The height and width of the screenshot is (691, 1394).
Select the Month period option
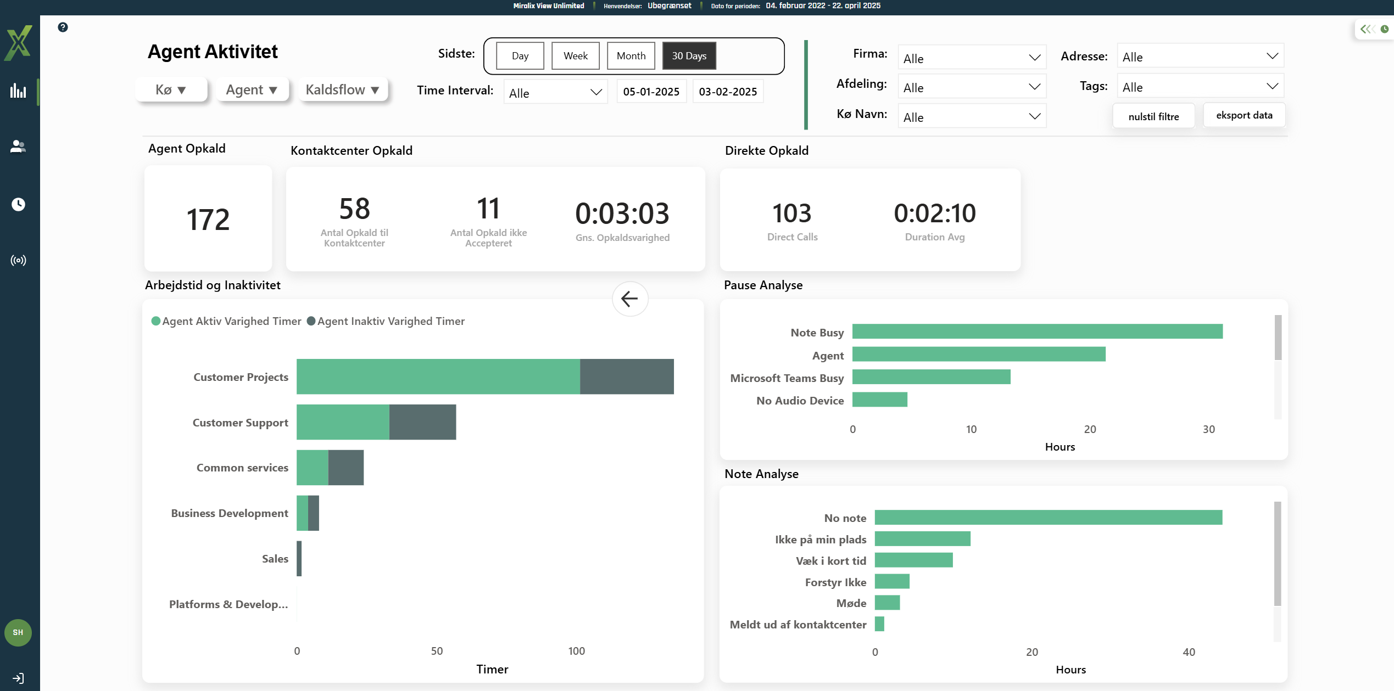tap(631, 56)
